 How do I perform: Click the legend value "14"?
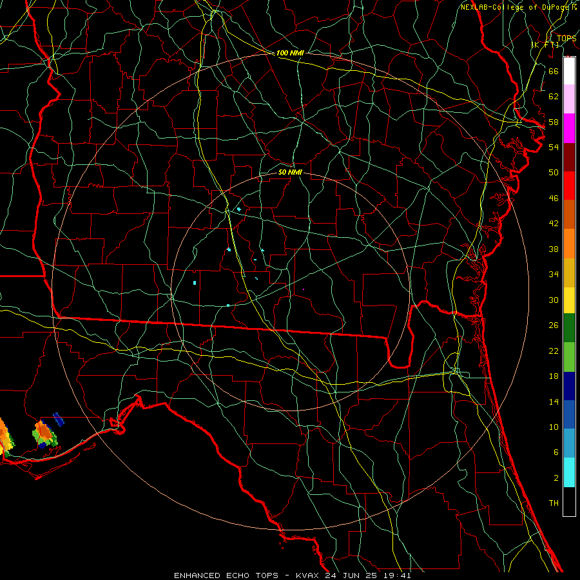[x=554, y=401]
